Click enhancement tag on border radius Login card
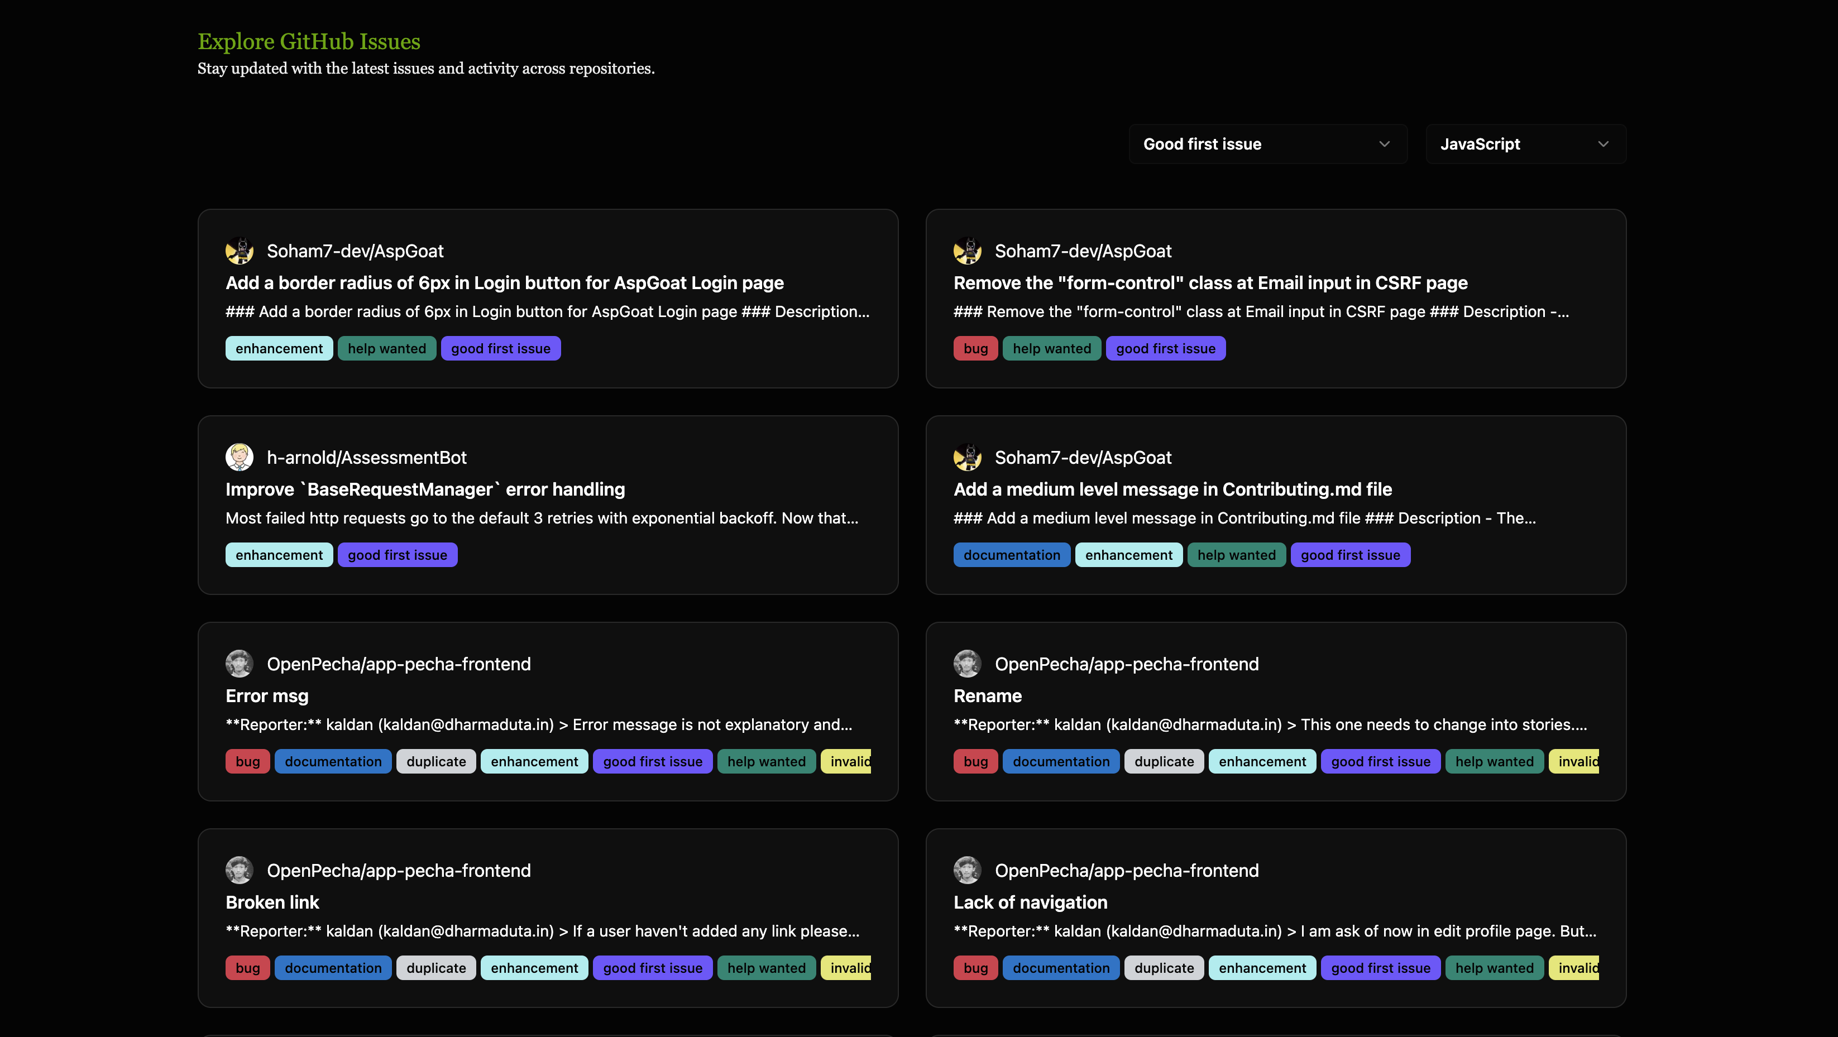Viewport: 1838px width, 1037px height. tap(279, 348)
